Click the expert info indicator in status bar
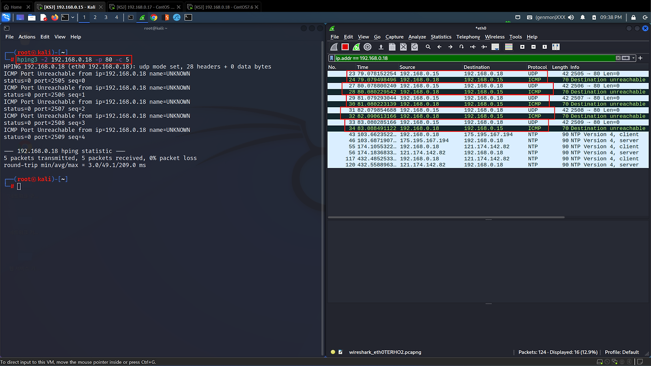Viewport: 651px width, 366px height. coord(333,352)
